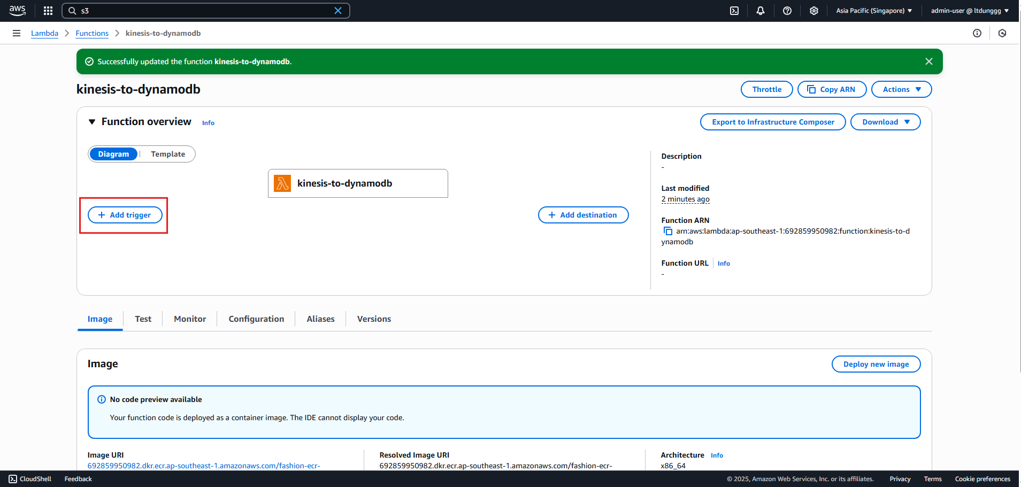Image resolution: width=1021 pixels, height=487 pixels.
Task: Switch to Template view
Action: (168, 154)
